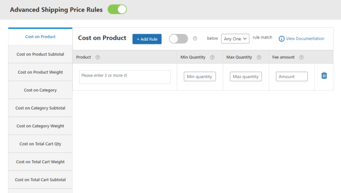Viewport: 341px width, 193px height.
Task: Focus the product search input field
Action: click(x=125, y=77)
